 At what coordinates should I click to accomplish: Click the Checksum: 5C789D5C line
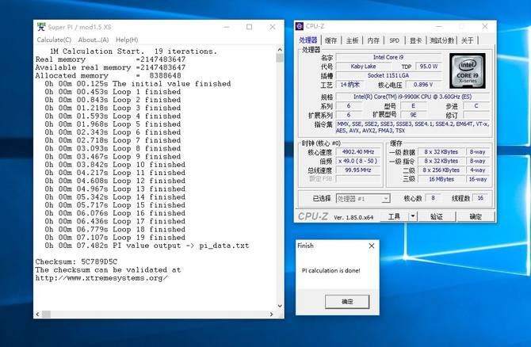pyautogui.click(x=76, y=261)
